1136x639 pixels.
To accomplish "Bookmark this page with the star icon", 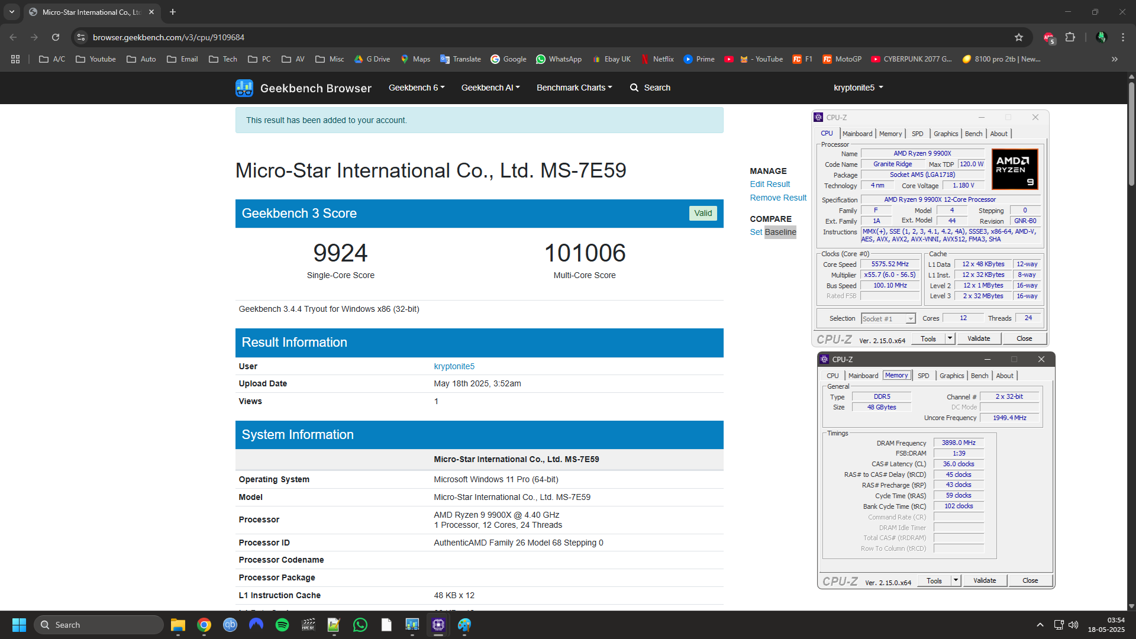I will click(x=1019, y=37).
